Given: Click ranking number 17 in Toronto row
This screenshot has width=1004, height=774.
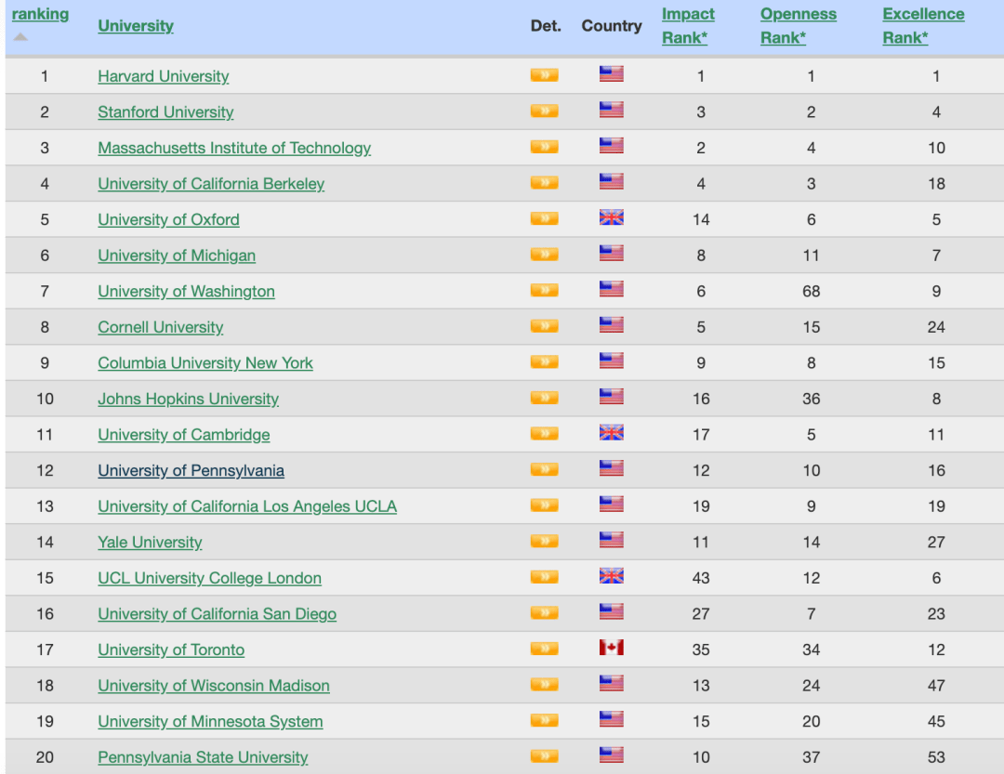Looking at the screenshot, I should click(45, 649).
